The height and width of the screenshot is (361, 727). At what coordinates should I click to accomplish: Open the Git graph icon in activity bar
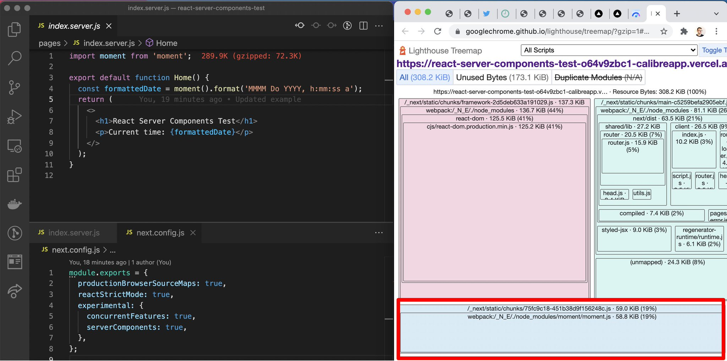[x=15, y=233]
